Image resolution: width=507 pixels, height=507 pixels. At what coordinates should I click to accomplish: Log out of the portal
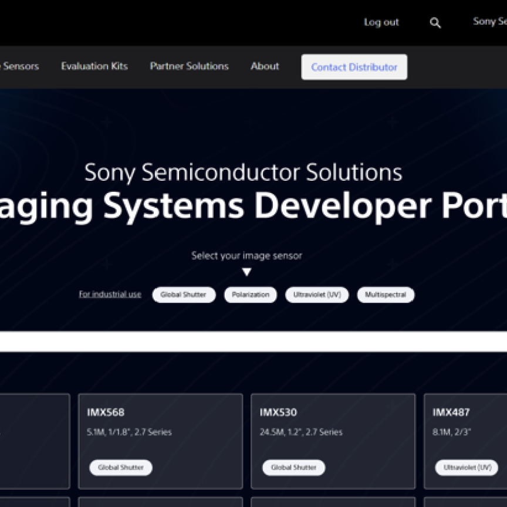(x=381, y=22)
